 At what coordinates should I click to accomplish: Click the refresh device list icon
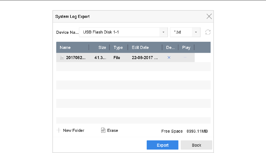click(208, 32)
